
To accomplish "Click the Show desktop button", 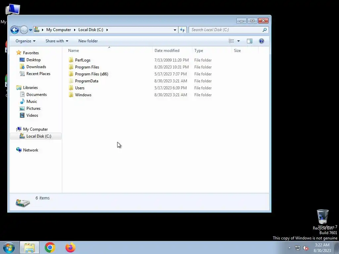I will 337,247.
